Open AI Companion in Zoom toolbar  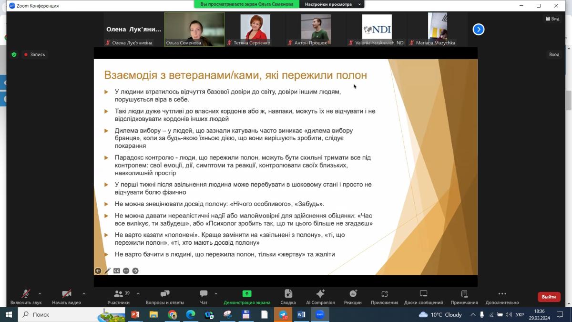click(320, 297)
